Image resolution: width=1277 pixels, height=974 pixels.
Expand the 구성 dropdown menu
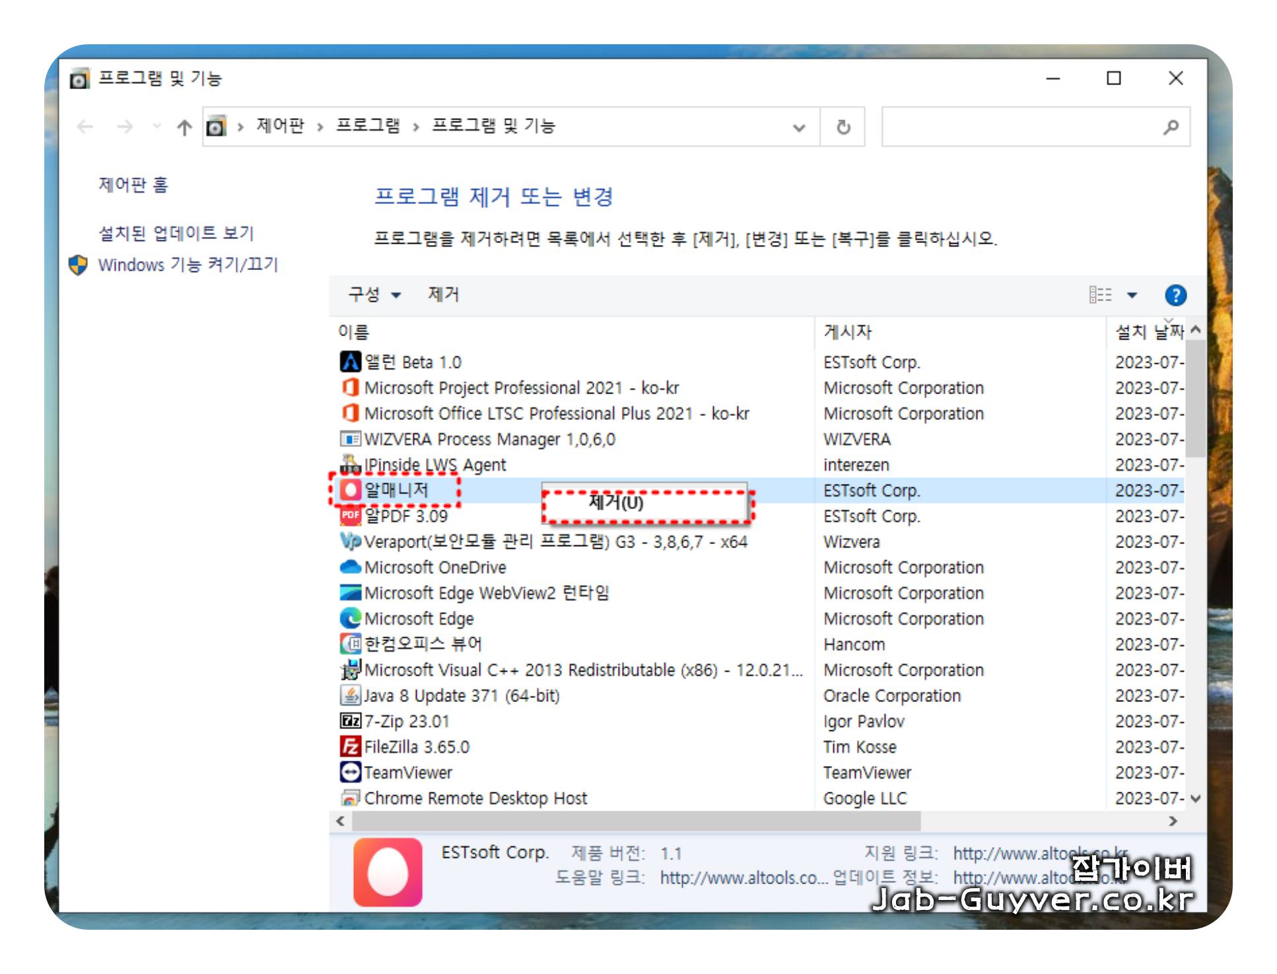374,295
